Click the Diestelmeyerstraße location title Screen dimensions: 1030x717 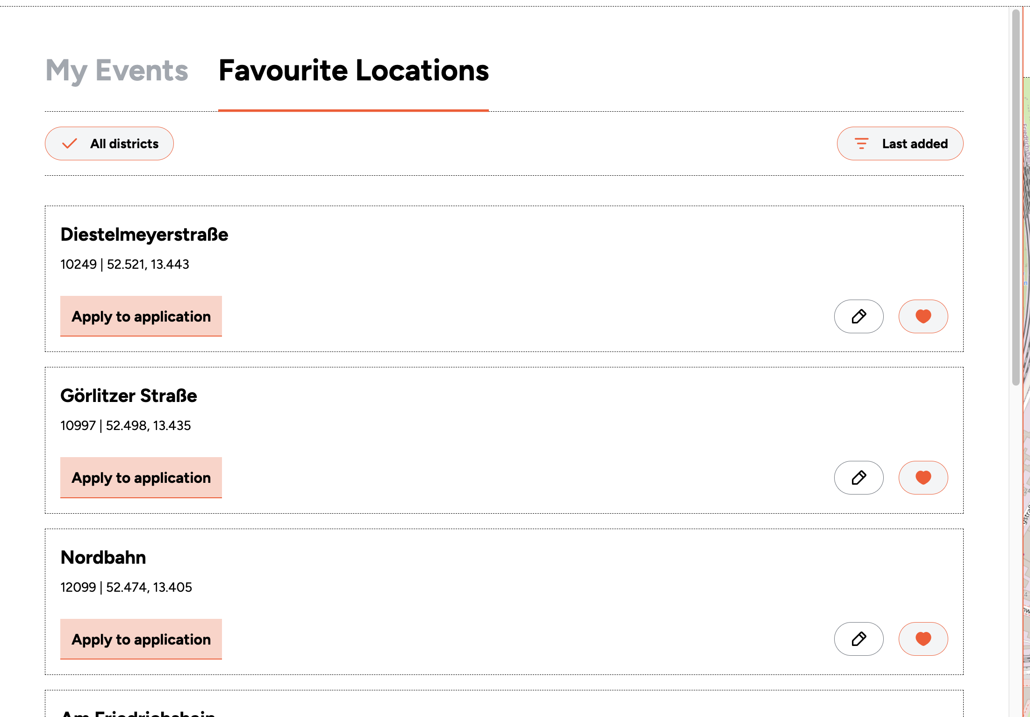[144, 235]
